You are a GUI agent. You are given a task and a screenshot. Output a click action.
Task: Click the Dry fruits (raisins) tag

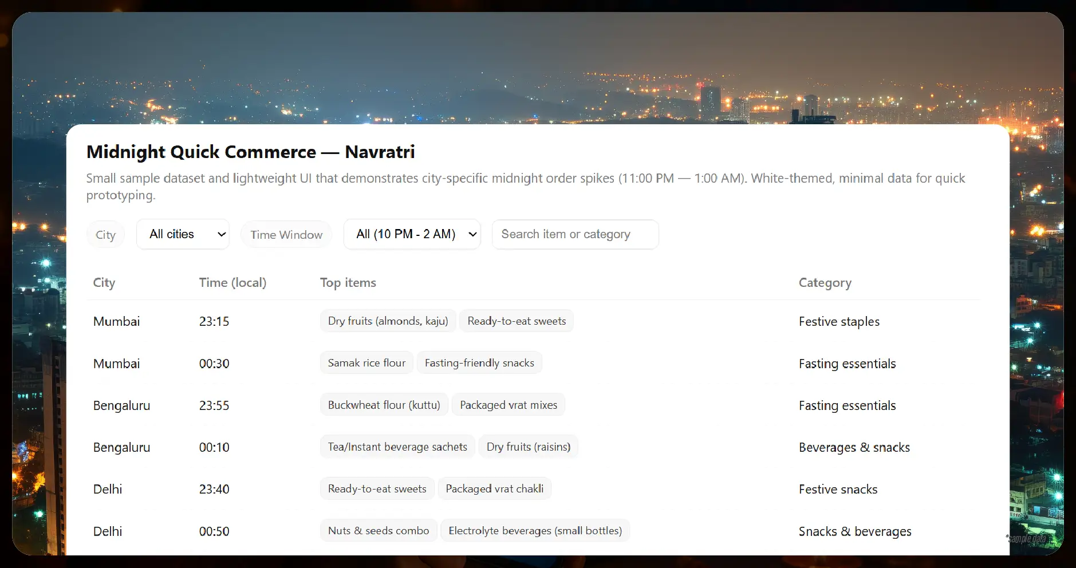coord(528,447)
